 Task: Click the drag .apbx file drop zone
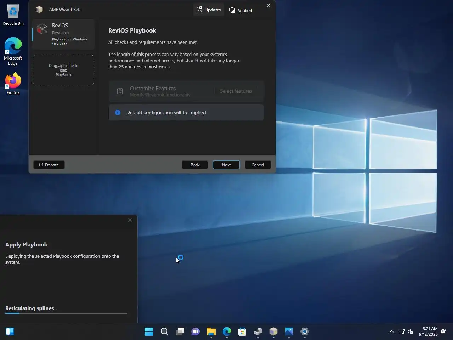63,70
